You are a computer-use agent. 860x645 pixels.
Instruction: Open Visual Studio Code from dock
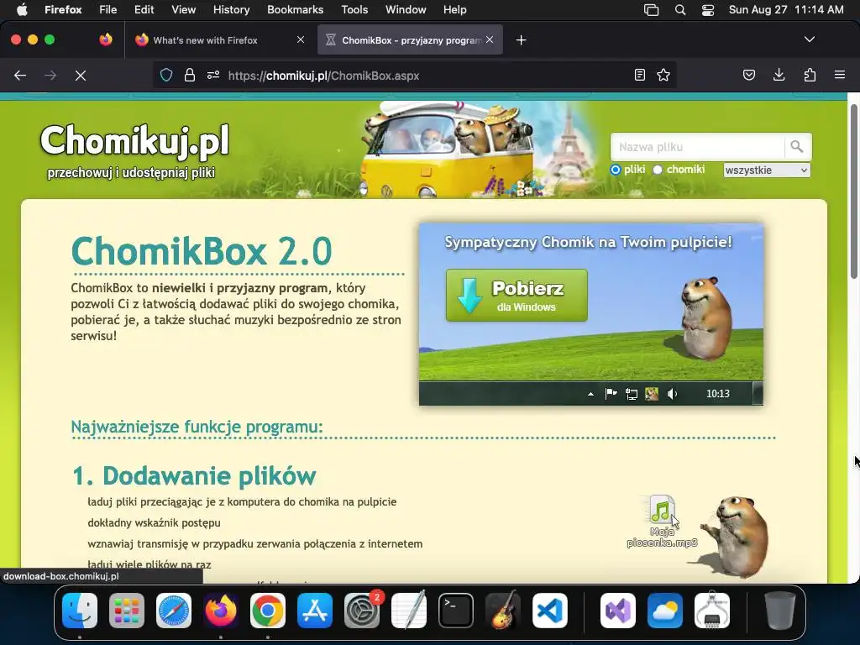pyautogui.click(x=549, y=611)
